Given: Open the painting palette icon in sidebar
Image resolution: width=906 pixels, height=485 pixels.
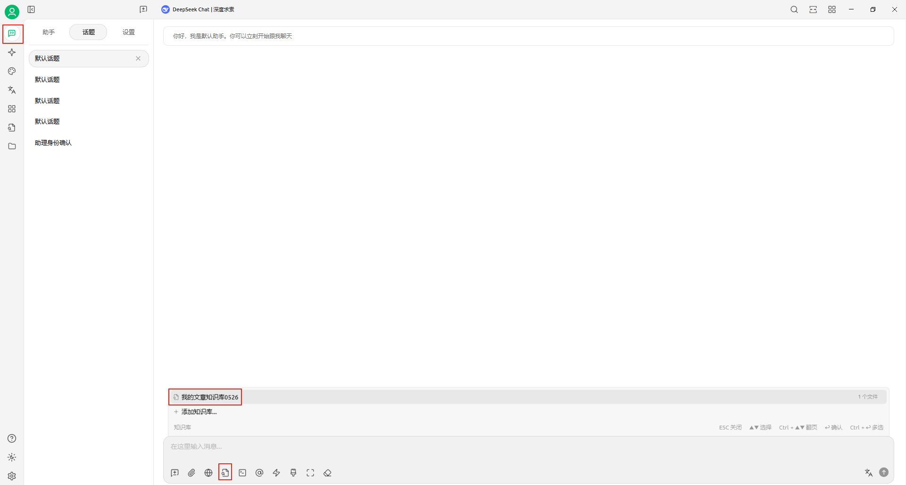Looking at the screenshot, I should coord(12,71).
